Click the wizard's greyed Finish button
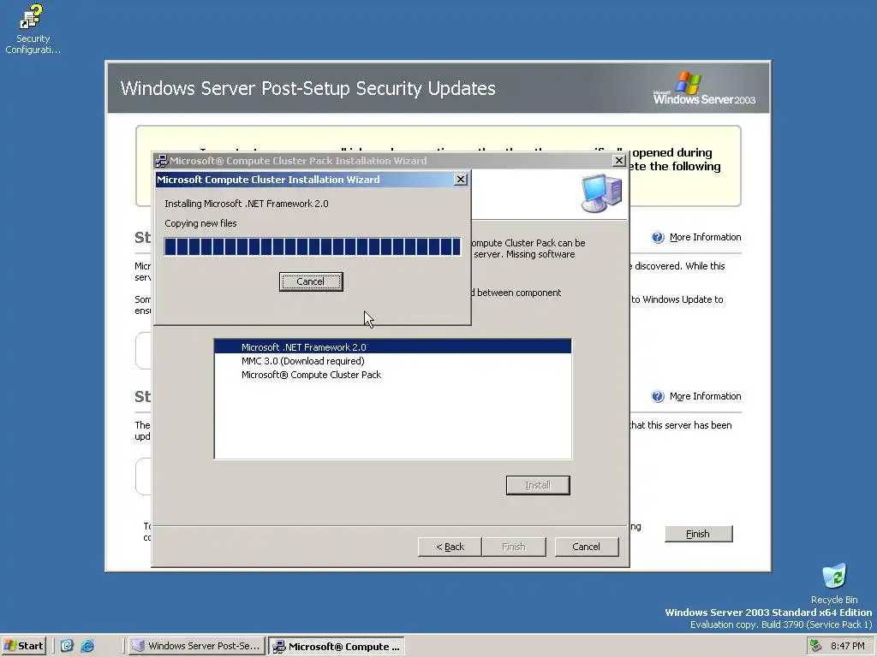Image resolution: width=877 pixels, height=657 pixels. click(x=514, y=547)
